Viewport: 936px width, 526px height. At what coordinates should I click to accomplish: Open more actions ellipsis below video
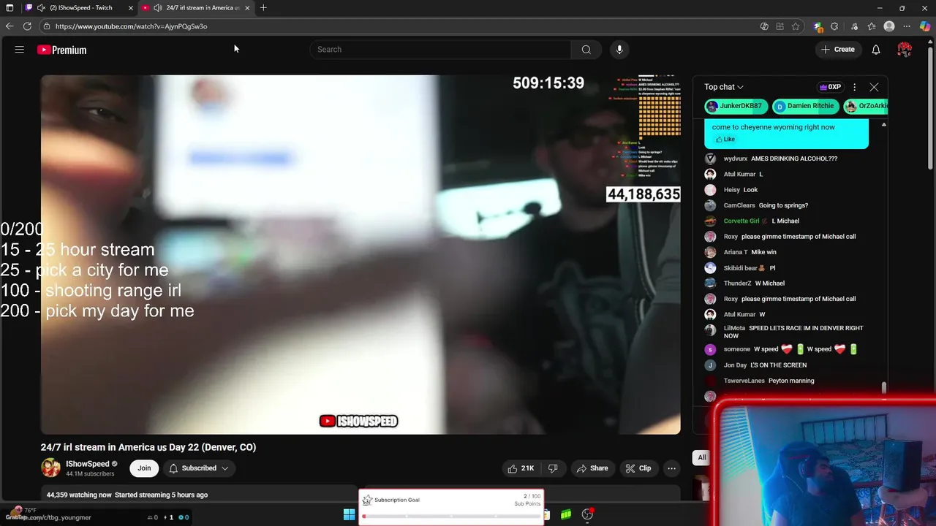click(x=671, y=468)
